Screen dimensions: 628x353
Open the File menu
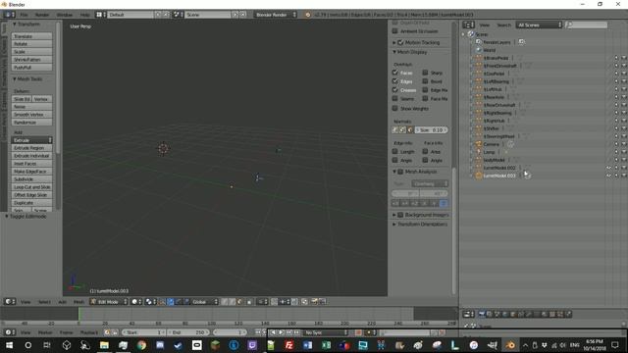click(24, 15)
